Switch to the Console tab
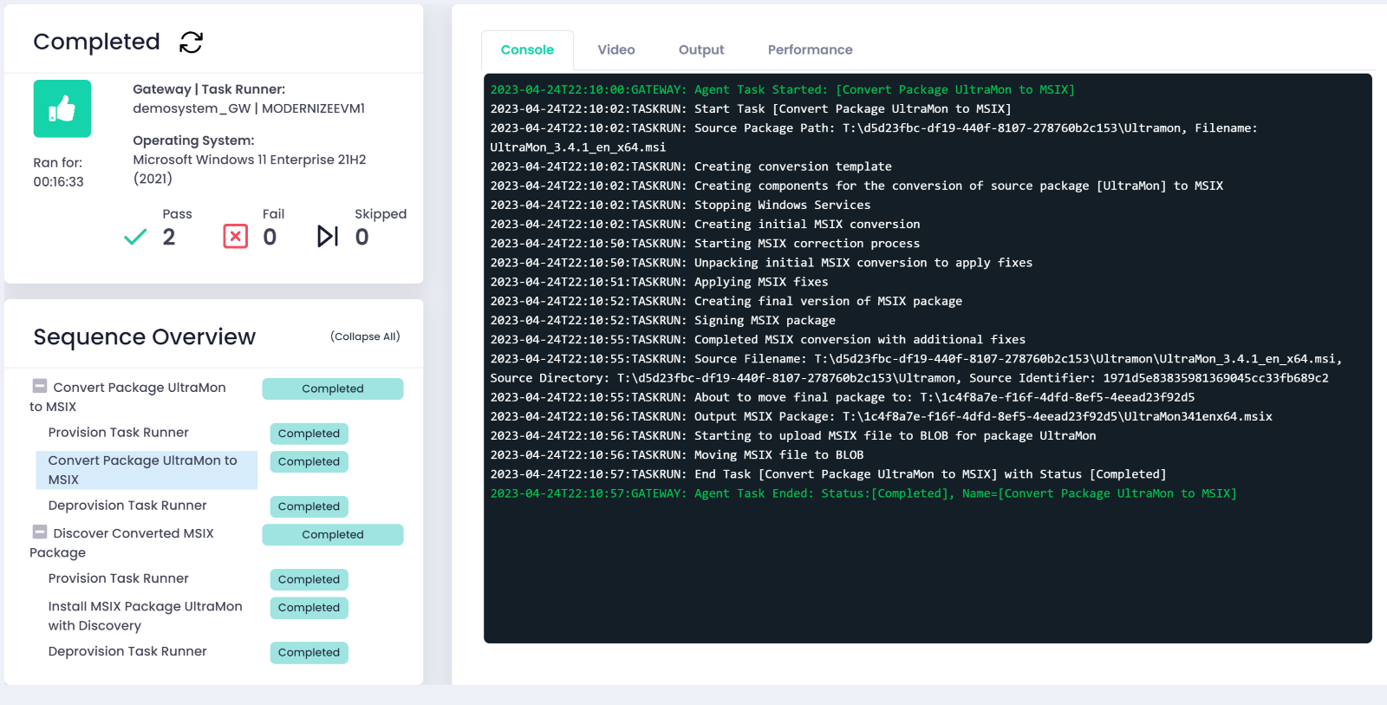Screen dimensions: 1387x705 point(527,50)
